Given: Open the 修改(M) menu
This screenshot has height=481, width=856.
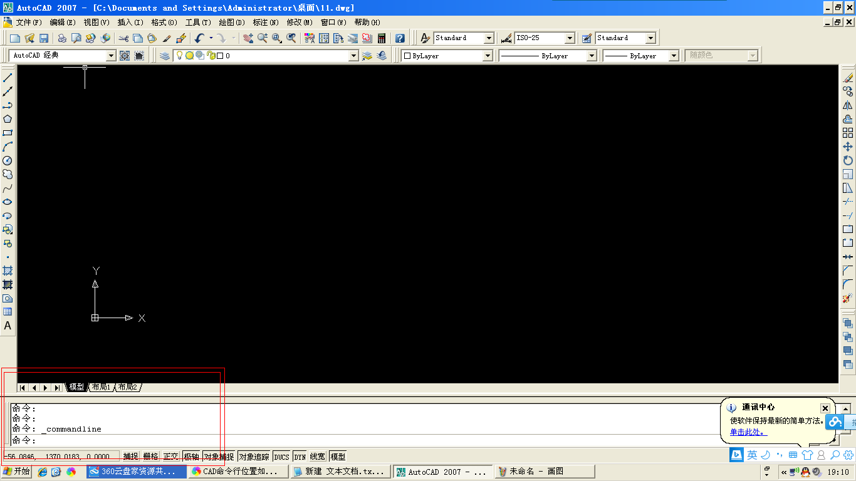Looking at the screenshot, I should 300,23.
